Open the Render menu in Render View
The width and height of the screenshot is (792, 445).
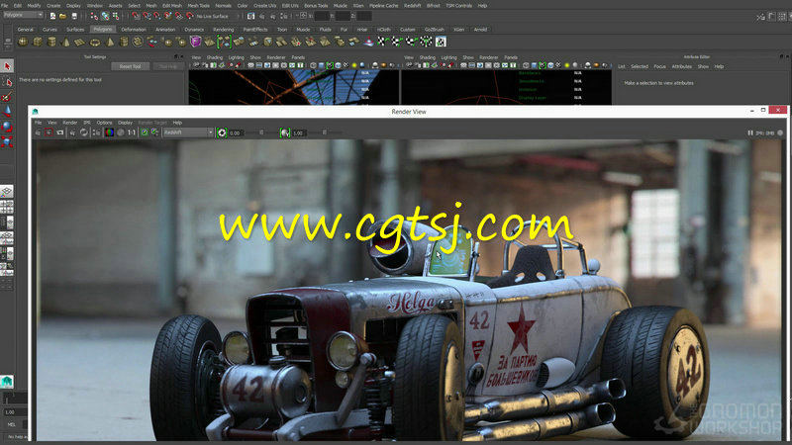click(x=69, y=123)
